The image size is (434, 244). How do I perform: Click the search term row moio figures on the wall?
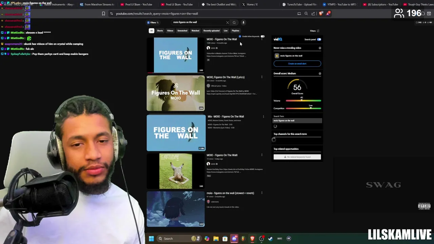click(x=297, y=121)
